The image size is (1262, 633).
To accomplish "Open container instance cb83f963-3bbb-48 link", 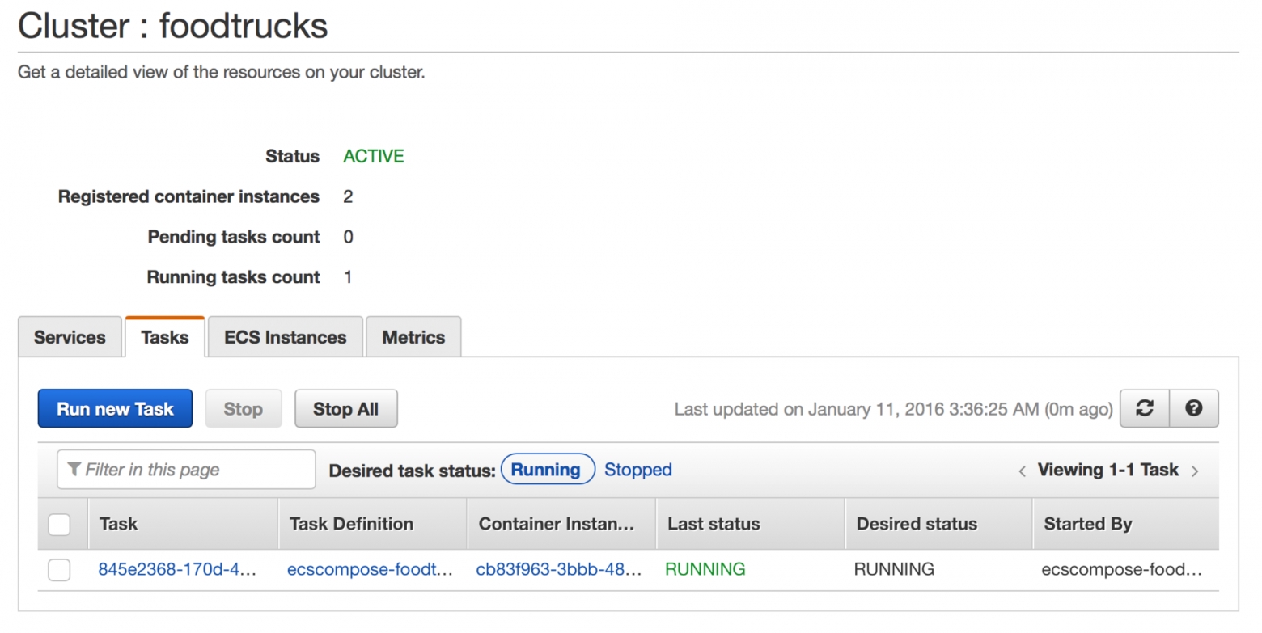I will click(x=559, y=569).
